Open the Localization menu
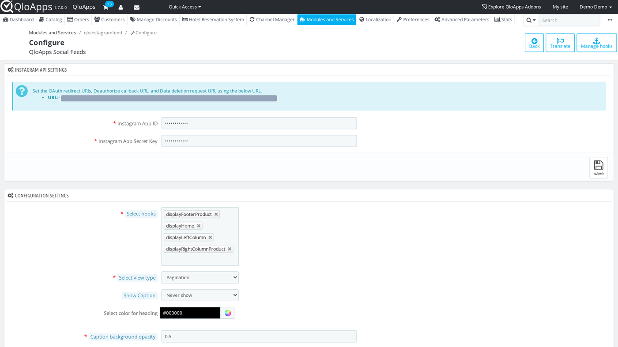The height and width of the screenshot is (347, 618). coord(375,20)
